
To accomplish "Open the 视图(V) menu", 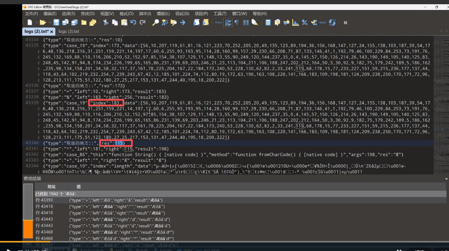I will tap(107, 14).
